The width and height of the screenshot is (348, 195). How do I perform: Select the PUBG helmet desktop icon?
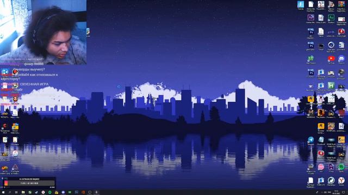point(341,72)
